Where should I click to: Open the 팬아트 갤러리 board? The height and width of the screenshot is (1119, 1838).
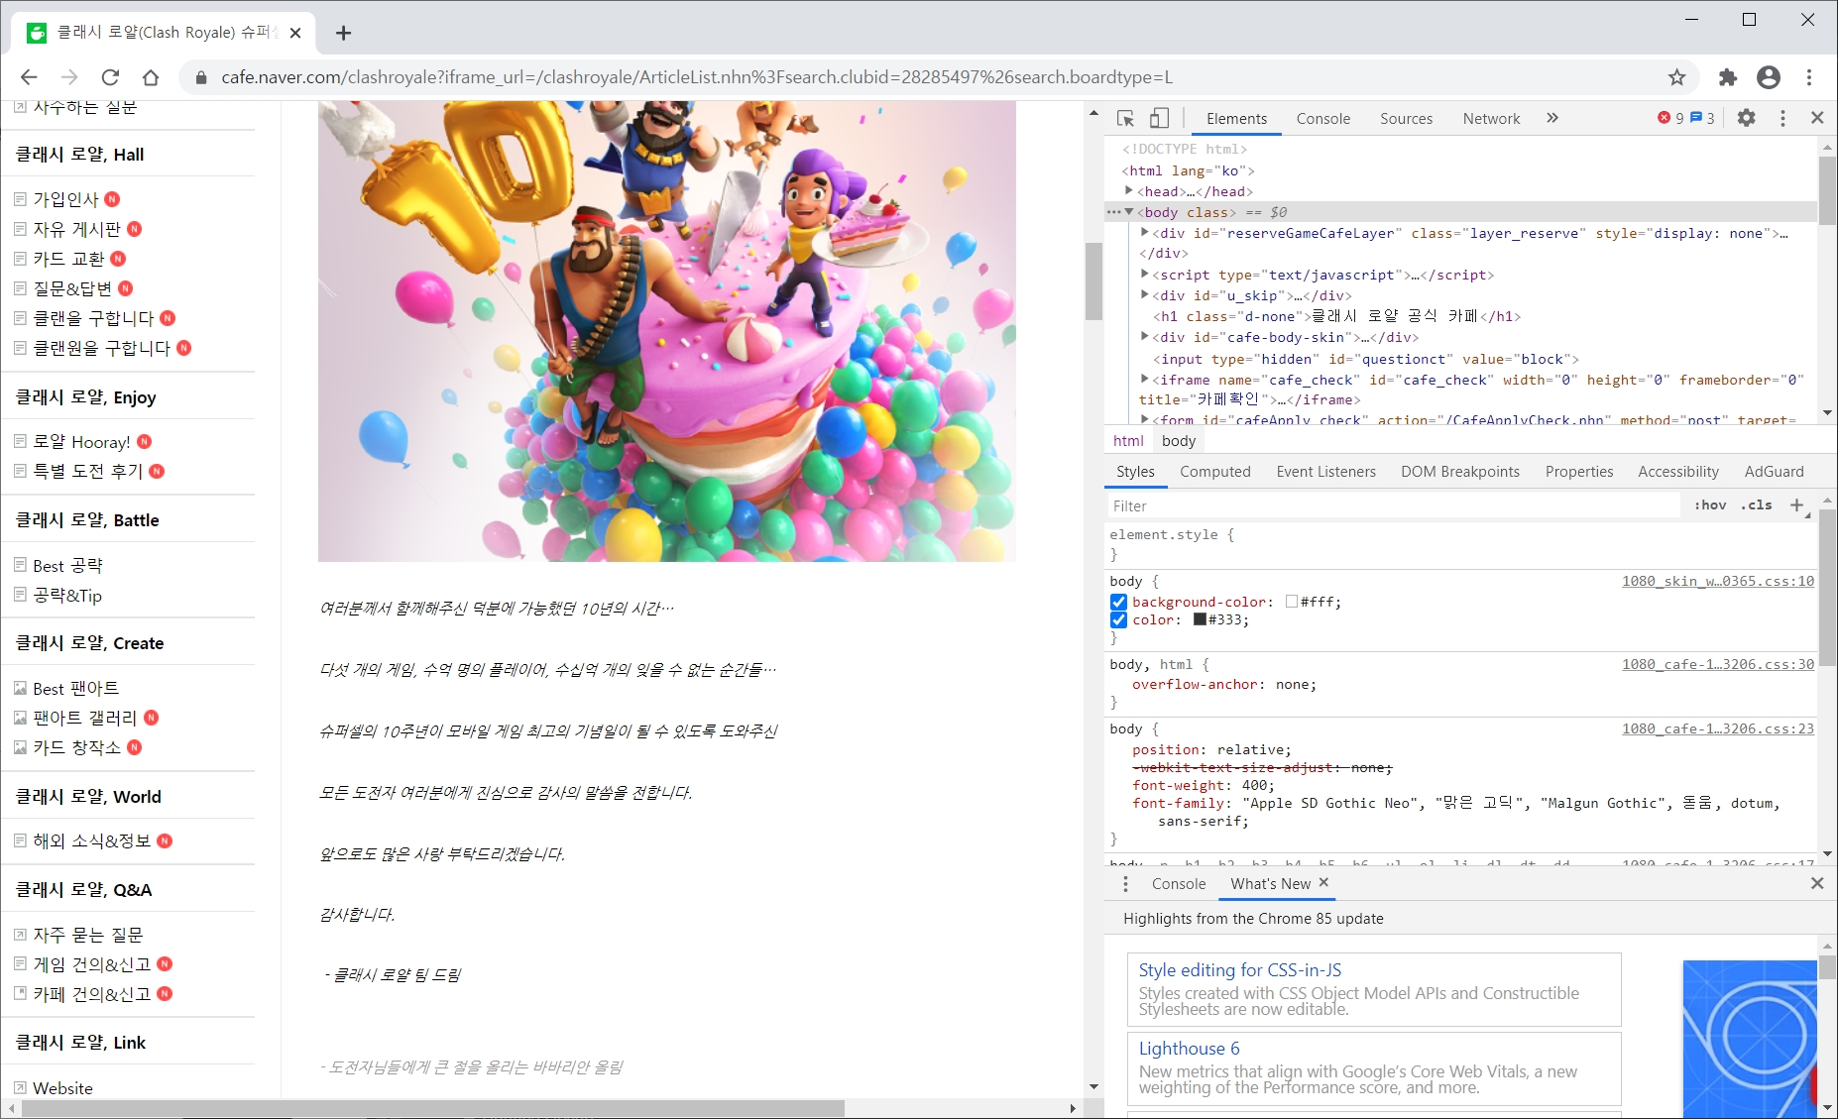tap(84, 718)
